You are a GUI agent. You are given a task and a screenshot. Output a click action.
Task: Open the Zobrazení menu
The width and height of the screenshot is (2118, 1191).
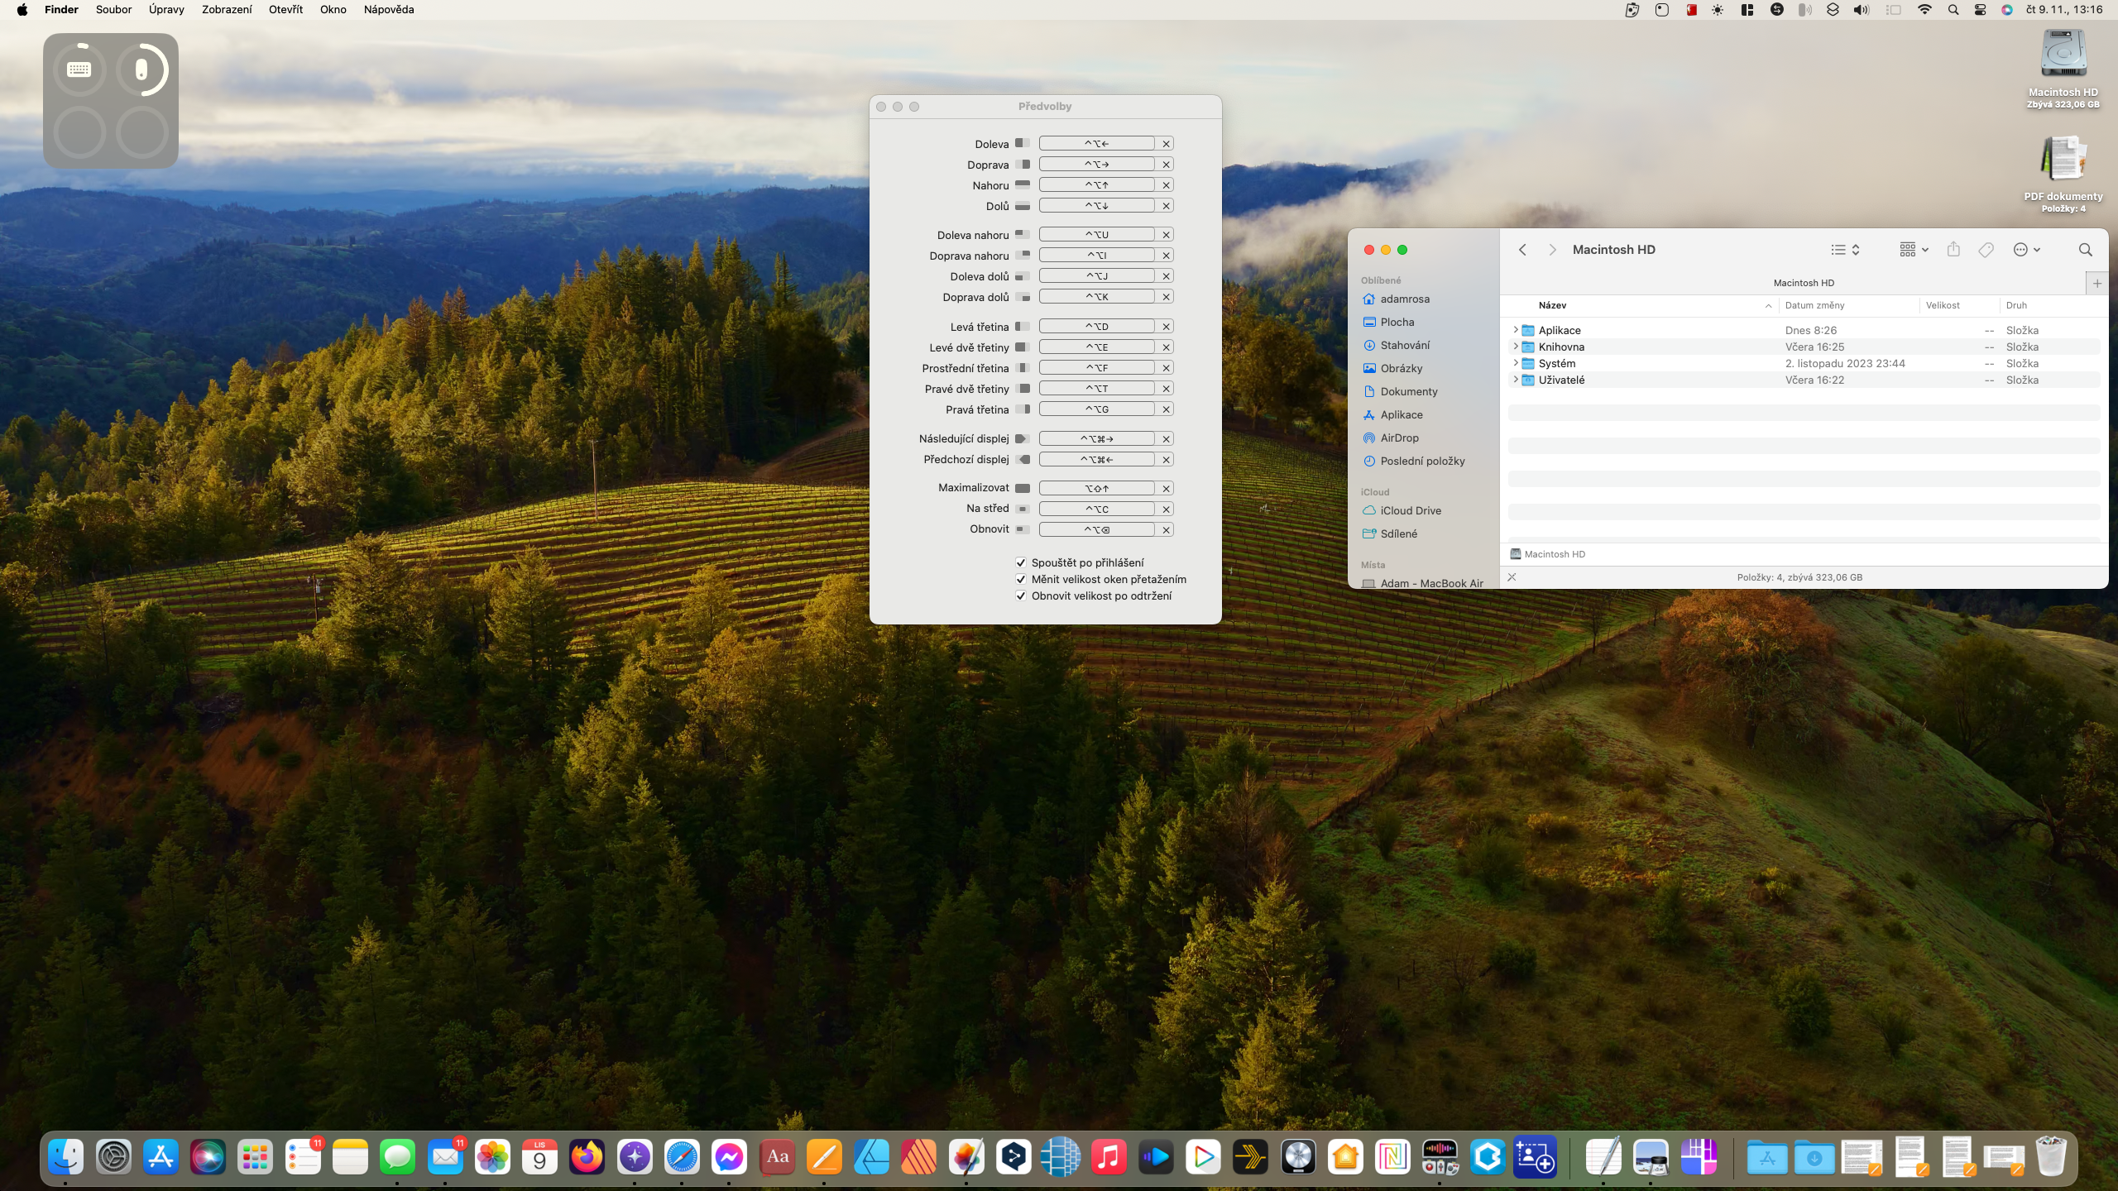[226, 10]
